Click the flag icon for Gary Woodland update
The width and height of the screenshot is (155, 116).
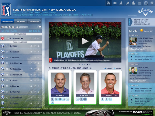click(131, 89)
